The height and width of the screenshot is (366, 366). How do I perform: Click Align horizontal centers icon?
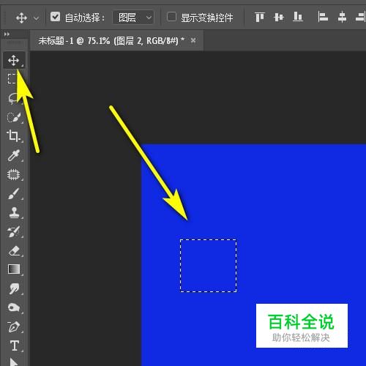click(x=342, y=18)
